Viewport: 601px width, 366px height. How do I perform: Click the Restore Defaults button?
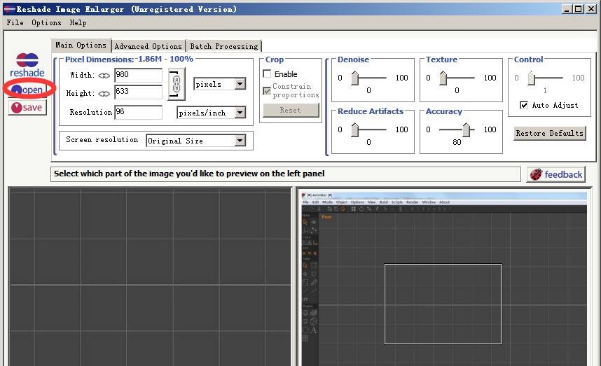pos(550,133)
